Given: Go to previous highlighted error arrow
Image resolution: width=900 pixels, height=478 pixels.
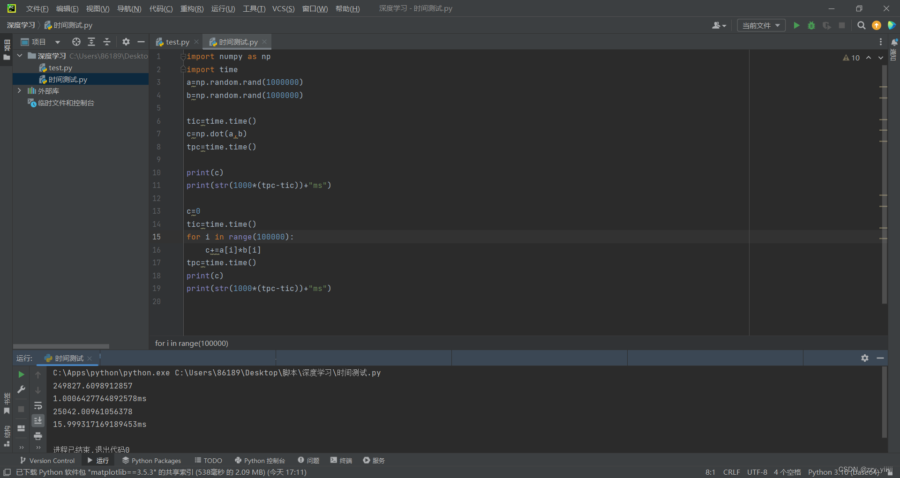Looking at the screenshot, I should click(869, 58).
